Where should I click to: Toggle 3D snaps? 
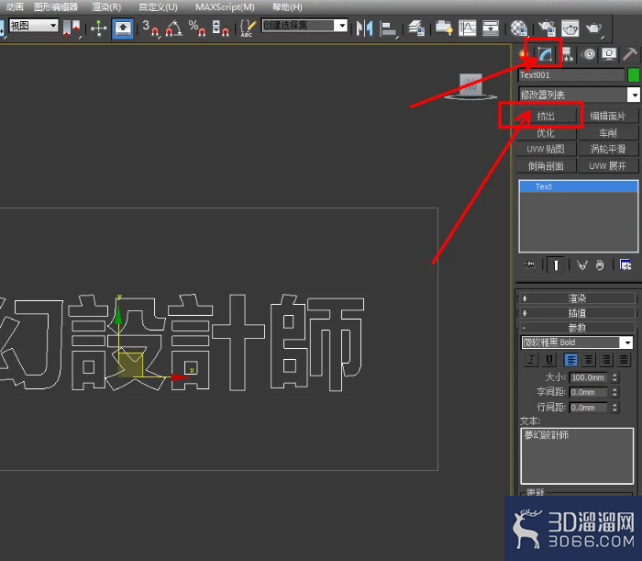point(150,28)
